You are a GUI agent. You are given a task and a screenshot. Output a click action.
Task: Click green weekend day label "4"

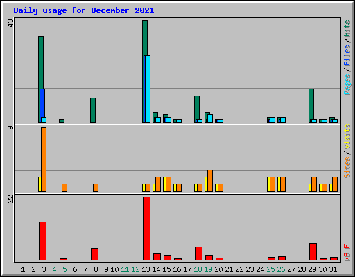[54, 269]
